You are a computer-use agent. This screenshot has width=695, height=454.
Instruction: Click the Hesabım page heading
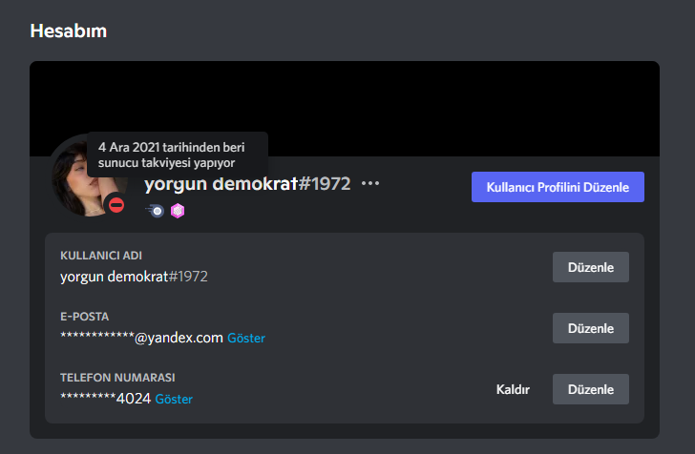coord(69,31)
